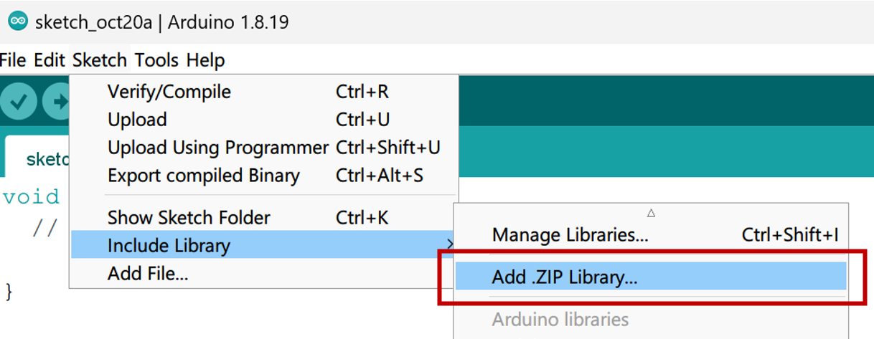
Task: Choose Export compiled Binary
Action: pyautogui.click(x=203, y=176)
